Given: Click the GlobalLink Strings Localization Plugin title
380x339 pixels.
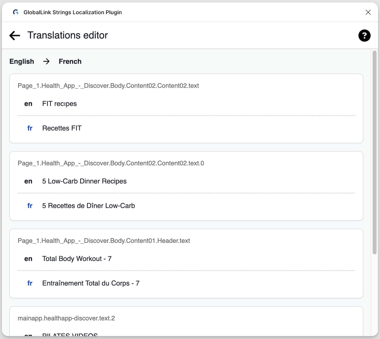Looking at the screenshot, I should (73, 12).
